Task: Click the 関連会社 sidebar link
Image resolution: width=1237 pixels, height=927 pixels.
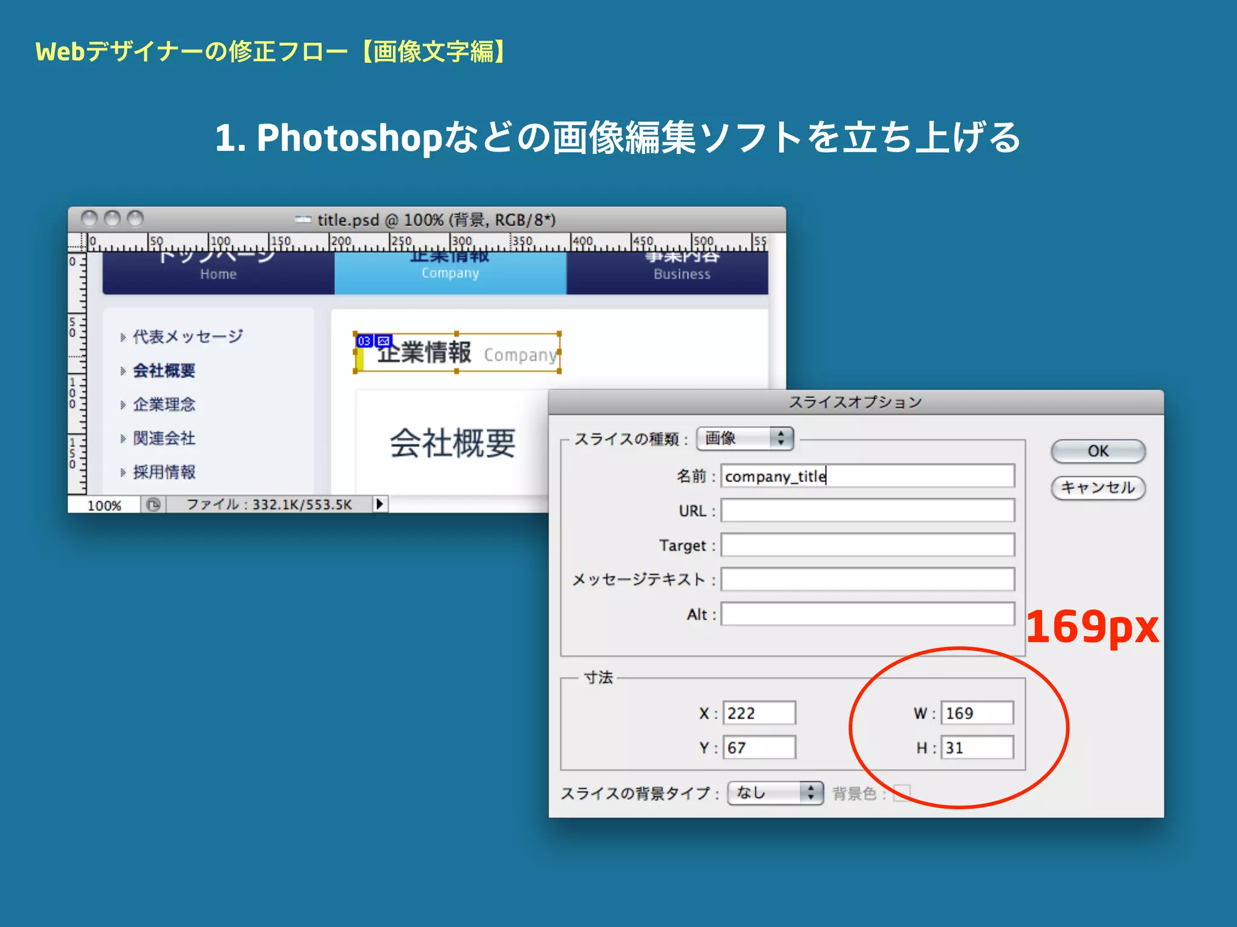Action: pos(164,438)
